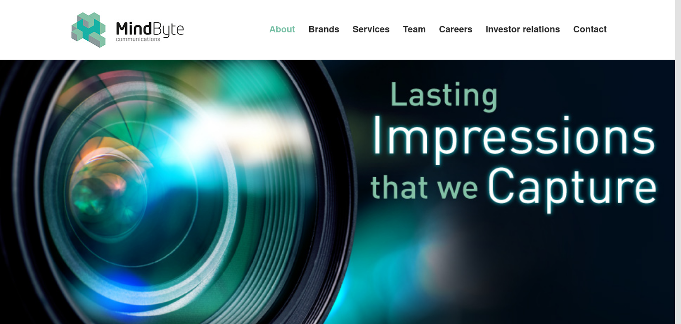Open the Contact page link

590,29
